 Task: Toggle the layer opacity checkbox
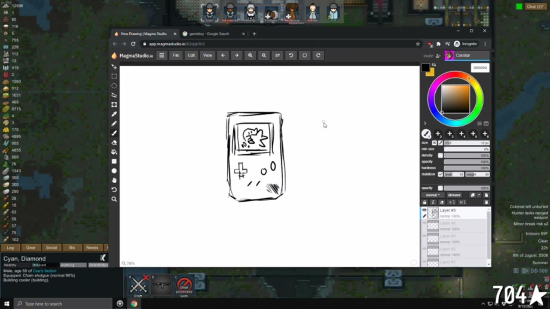[440, 188]
